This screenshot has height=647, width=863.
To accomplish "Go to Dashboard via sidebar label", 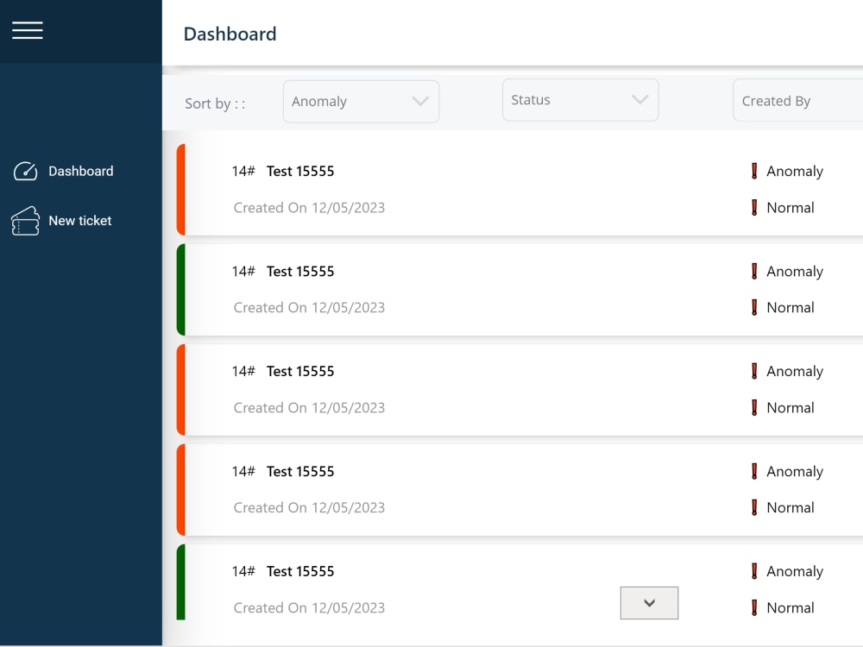I will [81, 171].
